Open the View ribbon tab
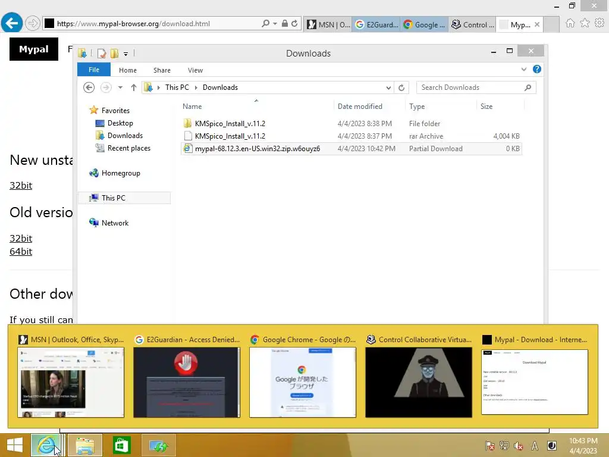 point(195,70)
